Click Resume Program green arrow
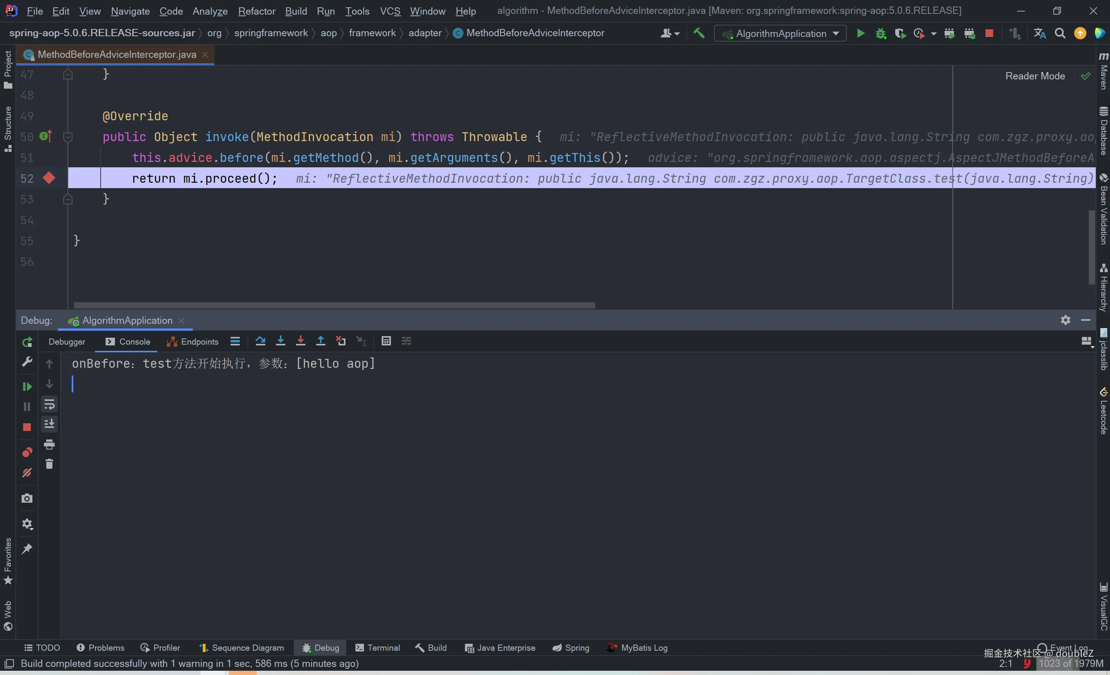This screenshot has width=1110, height=675. coord(27,386)
